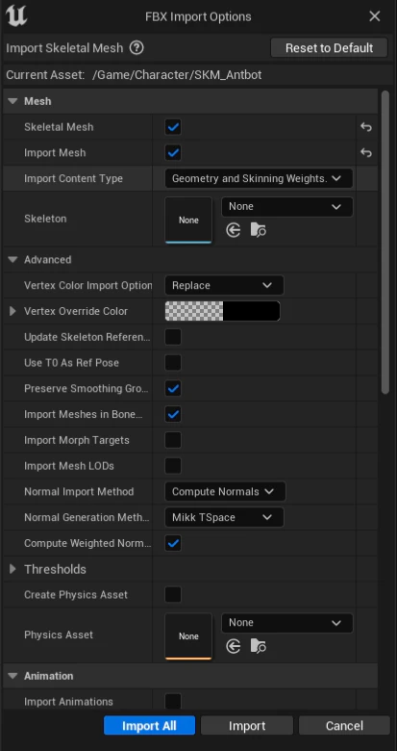Use selected asset arrow for Physics Asset
This screenshot has height=751, width=397.
(233, 647)
